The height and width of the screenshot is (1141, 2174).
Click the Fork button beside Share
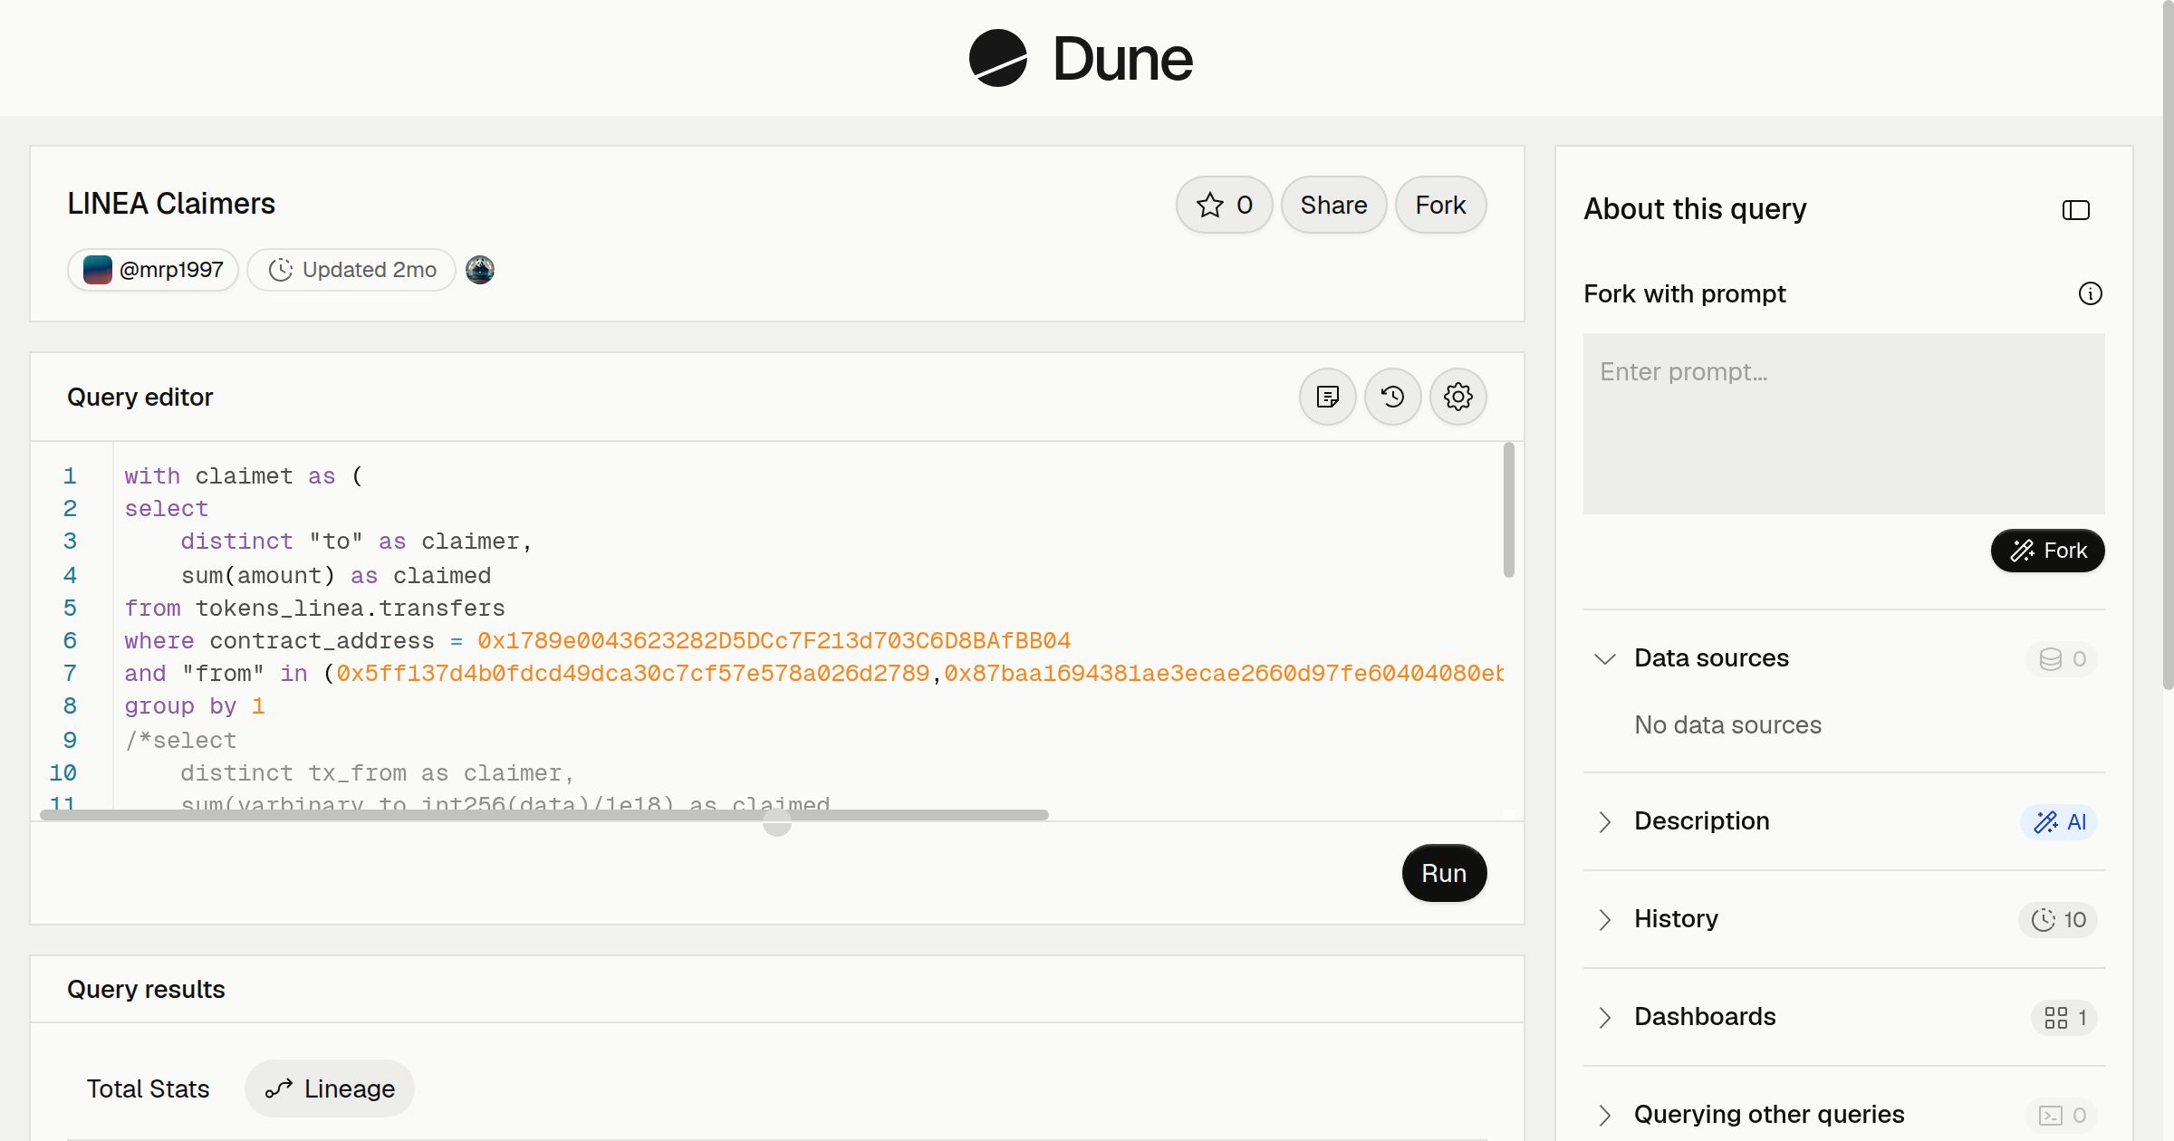(1440, 205)
